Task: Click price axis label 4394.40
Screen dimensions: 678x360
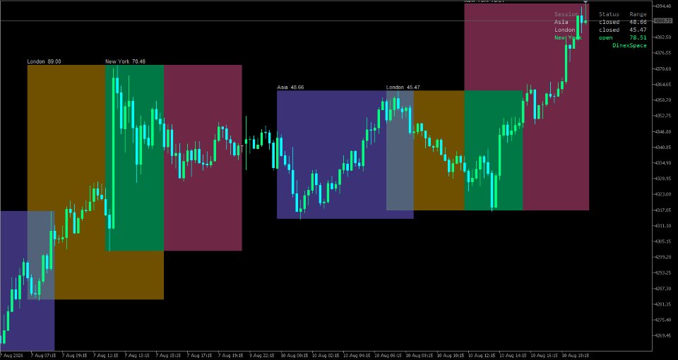Action: (x=663, y=6)
